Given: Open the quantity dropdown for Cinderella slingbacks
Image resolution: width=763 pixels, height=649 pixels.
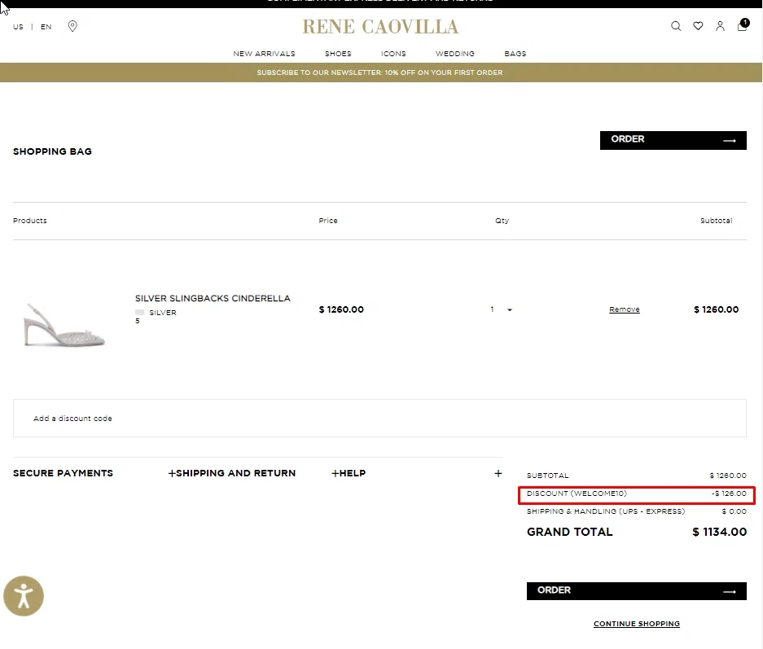Looking at the screenshot, I should [x=502, y=309].
